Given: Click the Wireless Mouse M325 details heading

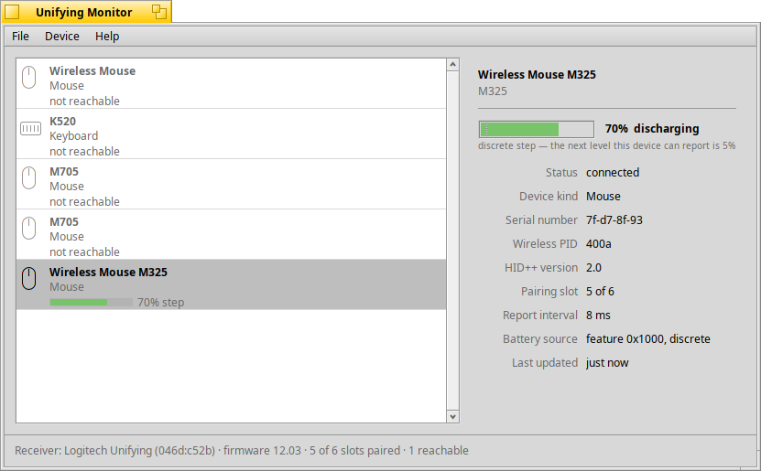Looking at the screenshot, I should (537, 75).
